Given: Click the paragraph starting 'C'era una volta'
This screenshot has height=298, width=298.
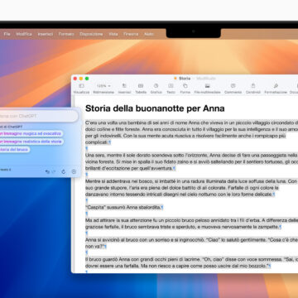Looking at the screenshot, I should [191, 132].
